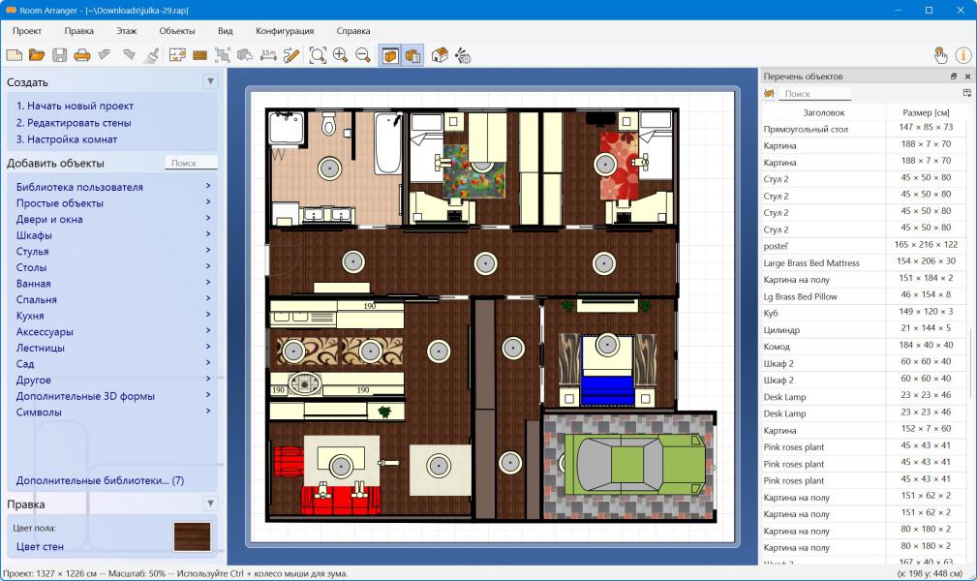This screenshot has height=581, width=977.
Task: Select the brick wall tool icon
Action: tap(200, 55)
